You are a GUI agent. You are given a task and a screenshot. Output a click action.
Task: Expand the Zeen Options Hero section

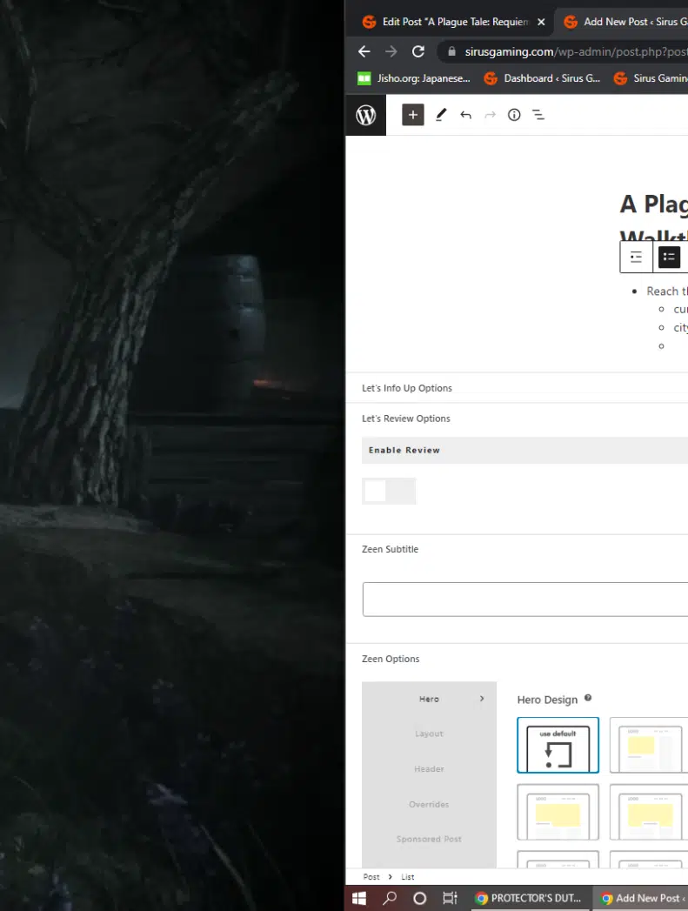[x=430, y=699]
